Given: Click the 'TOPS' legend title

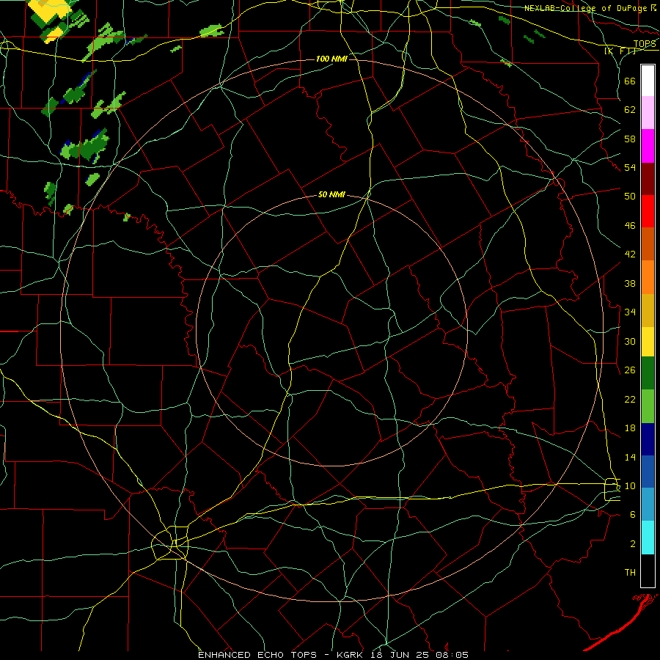Looking at the screenshot, I should pyautogui.click(x=645, y=44).
